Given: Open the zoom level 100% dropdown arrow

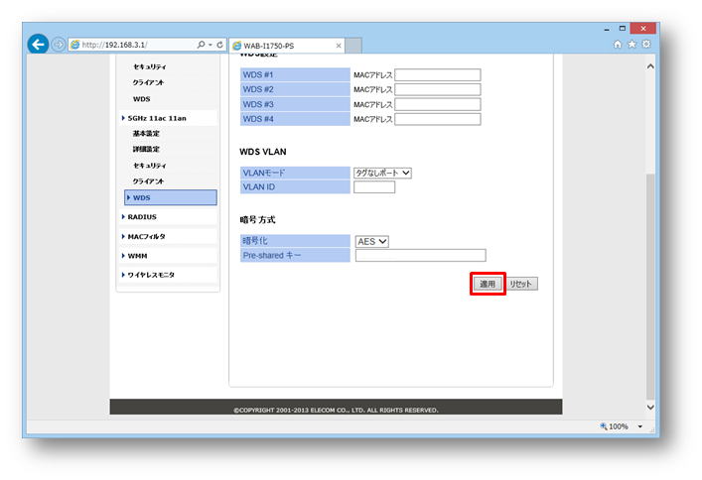Looking at the screenshot, I should (640, 426).
